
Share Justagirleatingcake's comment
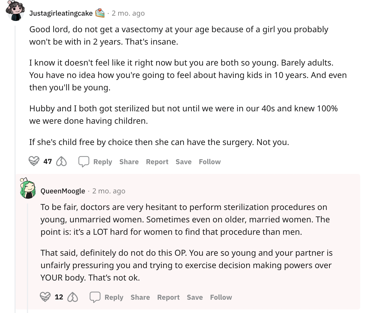click(x=129, y=162)
